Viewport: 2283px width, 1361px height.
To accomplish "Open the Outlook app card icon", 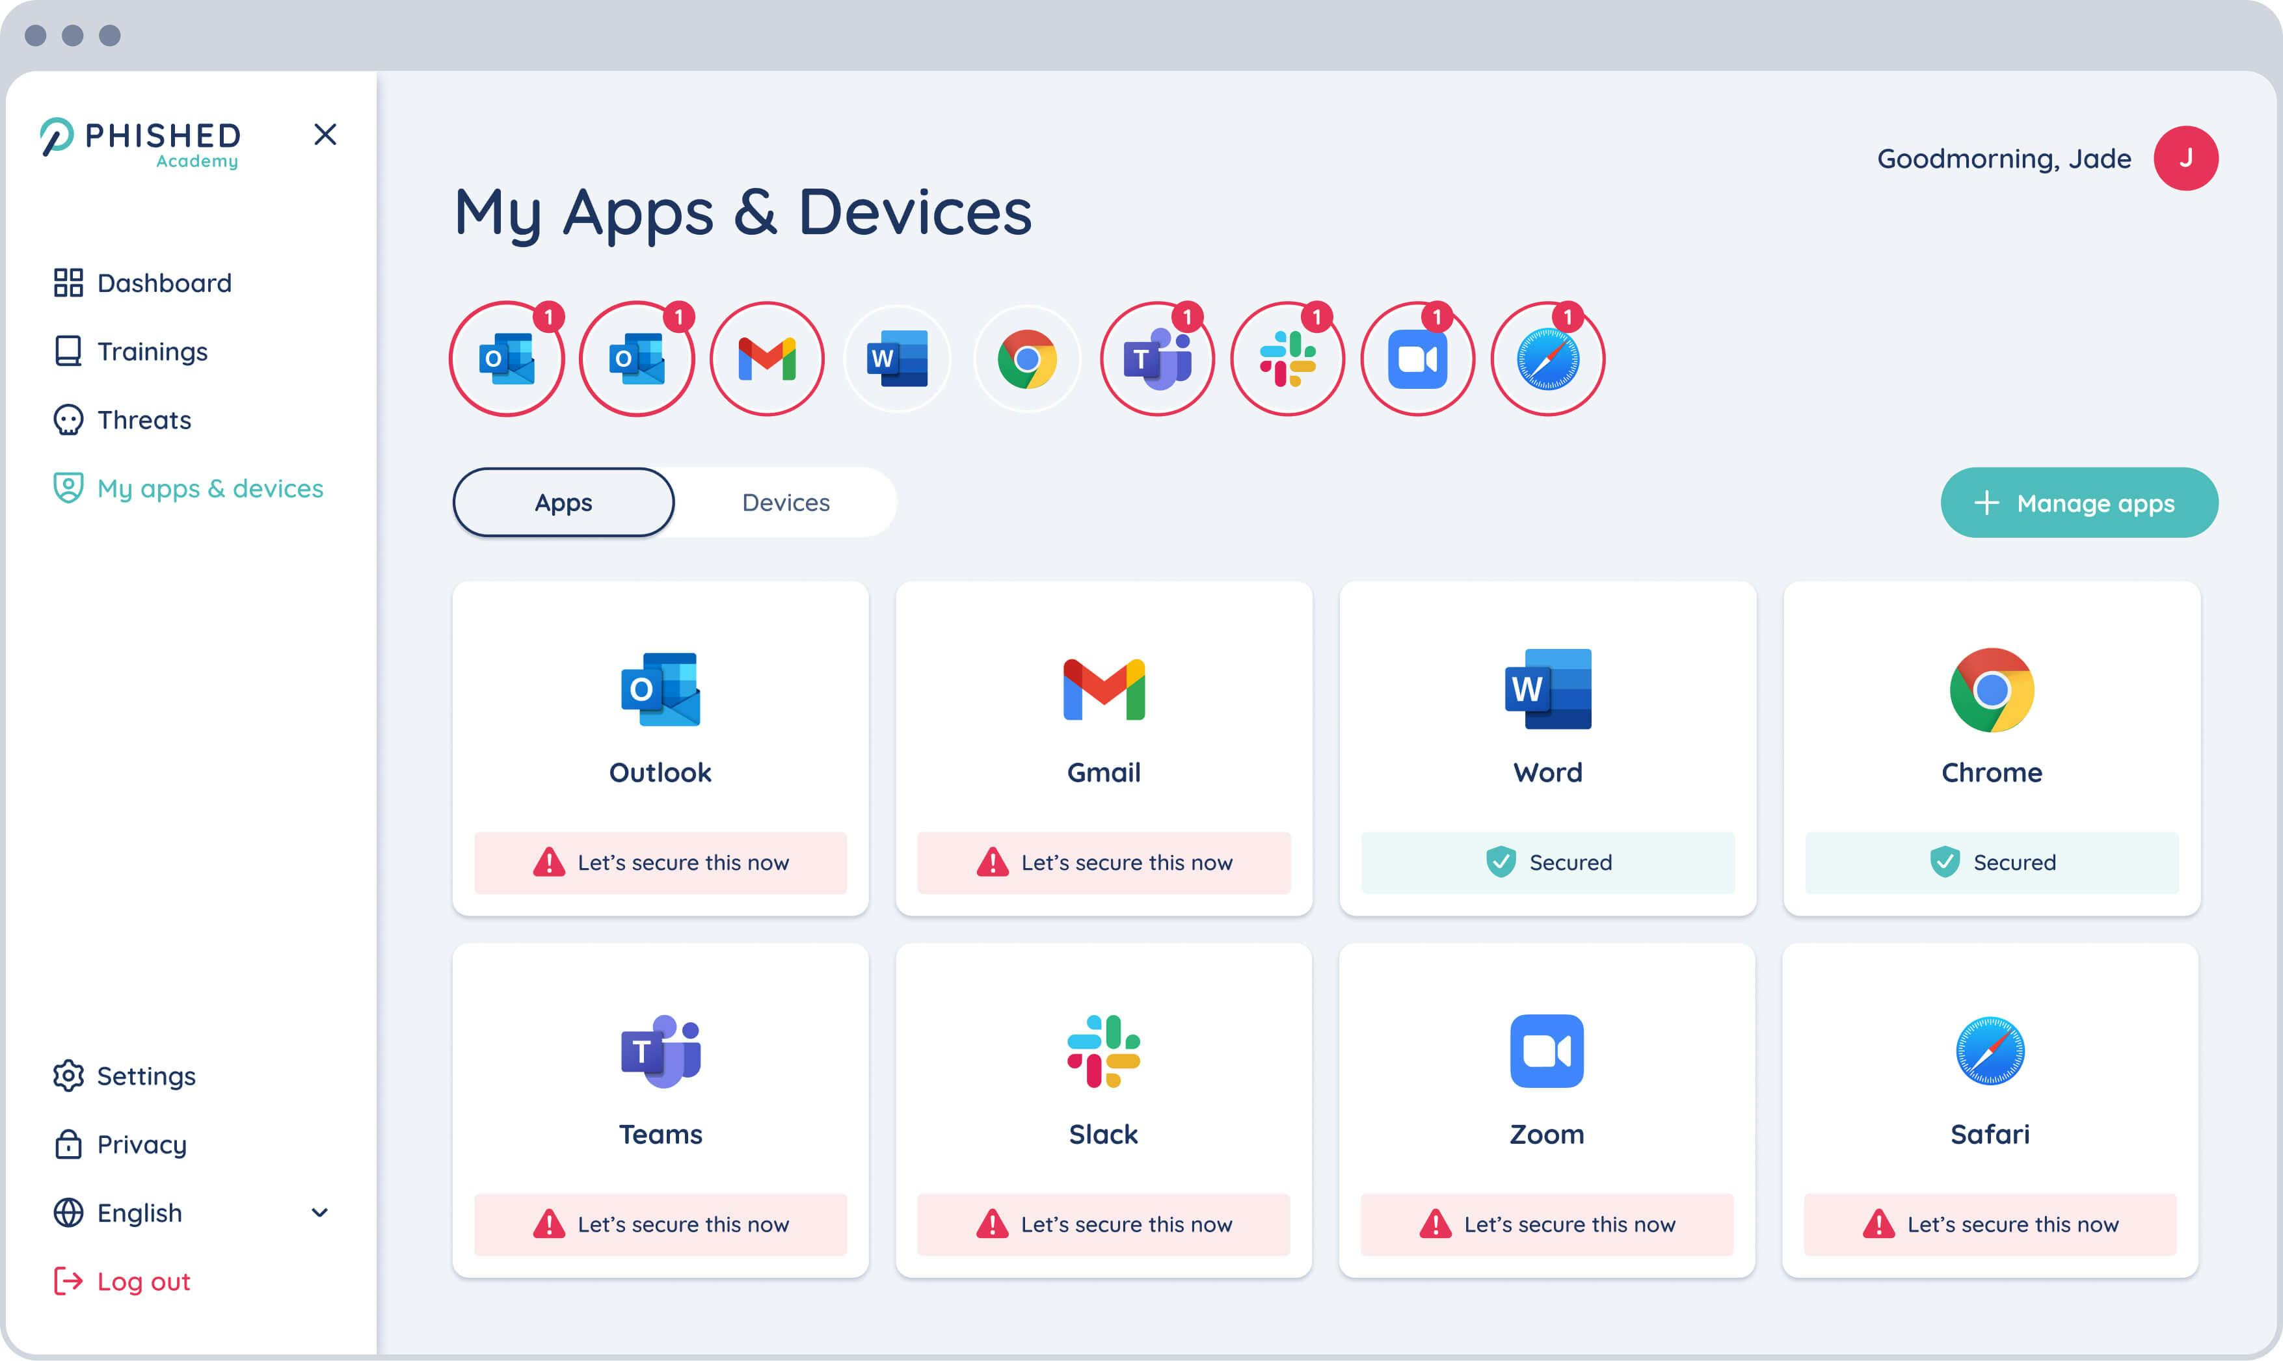I will (x=660, y=690).
